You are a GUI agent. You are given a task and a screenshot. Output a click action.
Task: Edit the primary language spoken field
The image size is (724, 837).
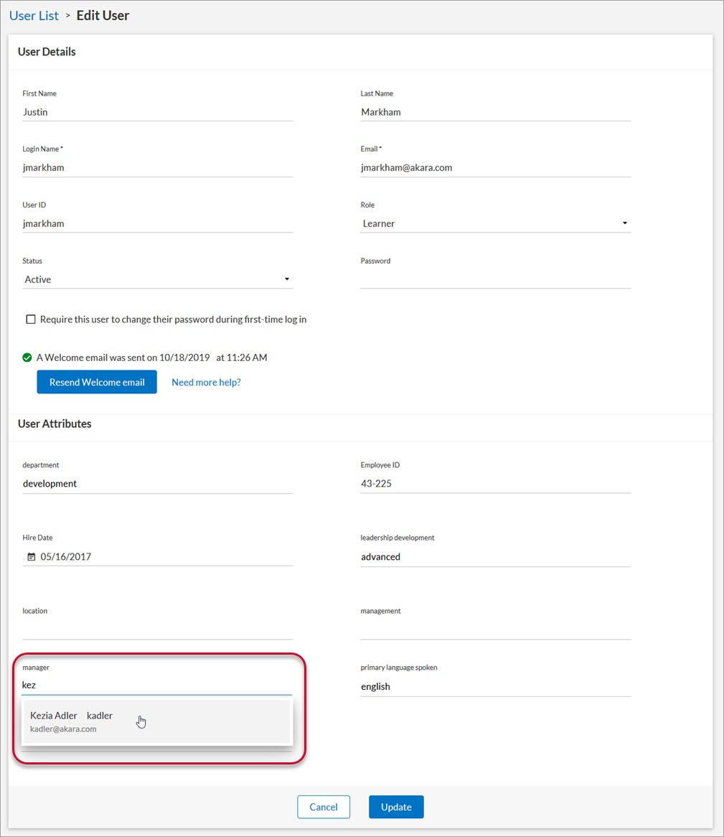tap(495, 686)
